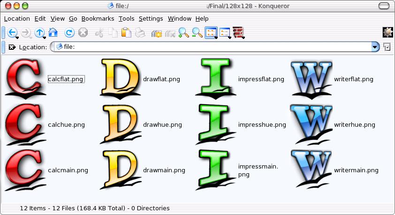Screen dimensions: 395x215
Task: Click the KDE gear throbber icon
Action: (x=387, y=32)
